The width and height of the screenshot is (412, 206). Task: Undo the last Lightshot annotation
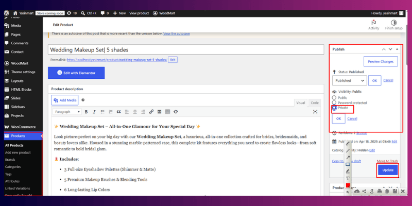[x=348, y=192]
